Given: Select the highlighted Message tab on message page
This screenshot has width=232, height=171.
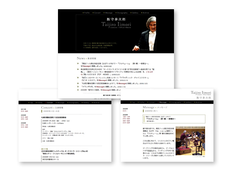Looking at the screenshot, I should click(x=163, y=102).
